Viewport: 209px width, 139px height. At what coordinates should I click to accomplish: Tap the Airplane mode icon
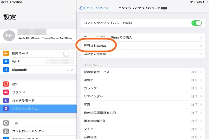tap(6, 53)
